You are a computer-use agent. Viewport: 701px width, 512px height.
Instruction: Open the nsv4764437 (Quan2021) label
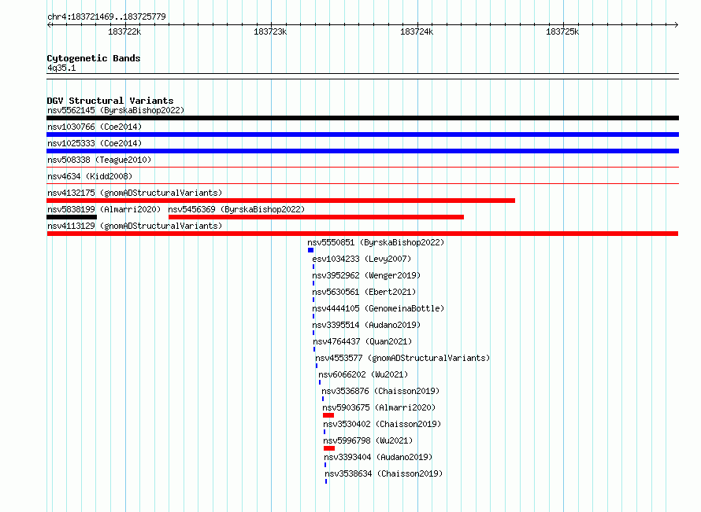click(362, 341)
